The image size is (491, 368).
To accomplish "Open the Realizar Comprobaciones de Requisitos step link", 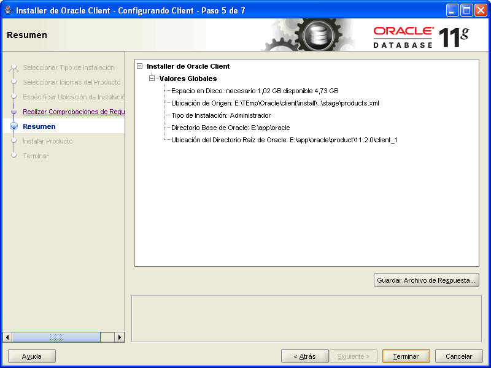I will (74, 112).
